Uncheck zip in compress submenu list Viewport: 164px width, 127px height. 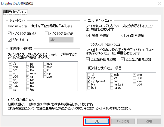tap(89, 78)
